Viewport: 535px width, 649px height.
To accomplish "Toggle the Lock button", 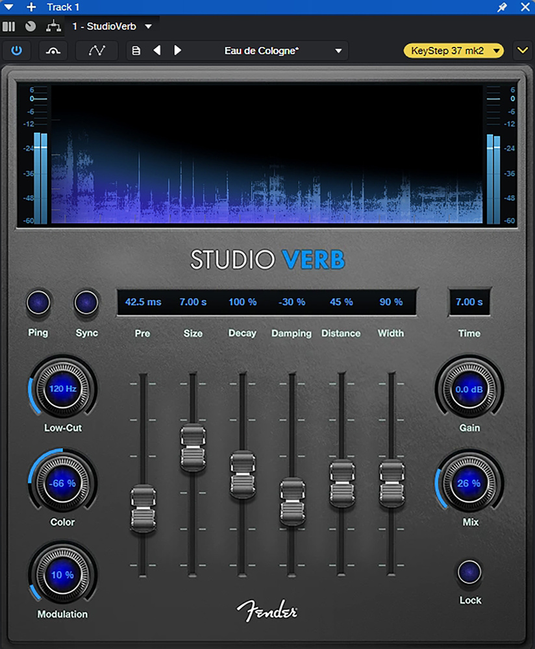I will click(469, 572).
